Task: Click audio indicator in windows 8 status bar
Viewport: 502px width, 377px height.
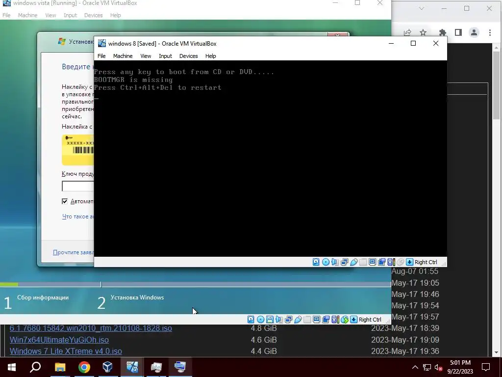Action: point(335,262)
